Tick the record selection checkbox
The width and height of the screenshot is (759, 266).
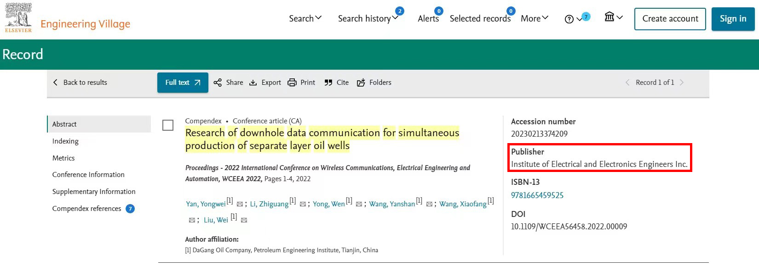coord(168,125)
